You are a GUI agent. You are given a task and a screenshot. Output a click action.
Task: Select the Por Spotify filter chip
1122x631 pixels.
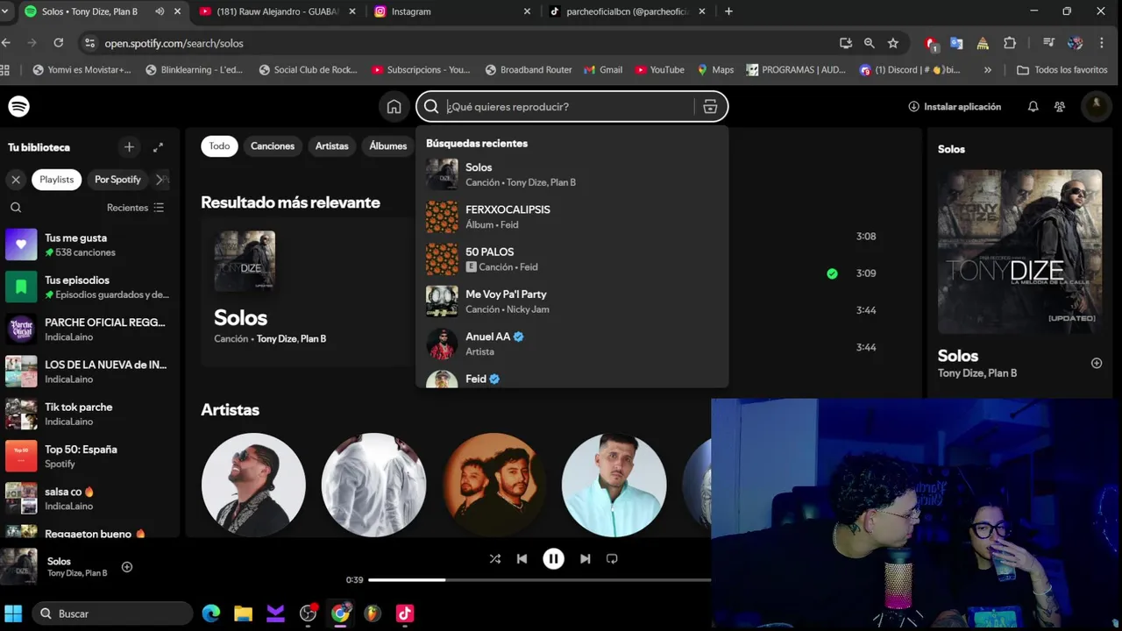coord(117,179)
